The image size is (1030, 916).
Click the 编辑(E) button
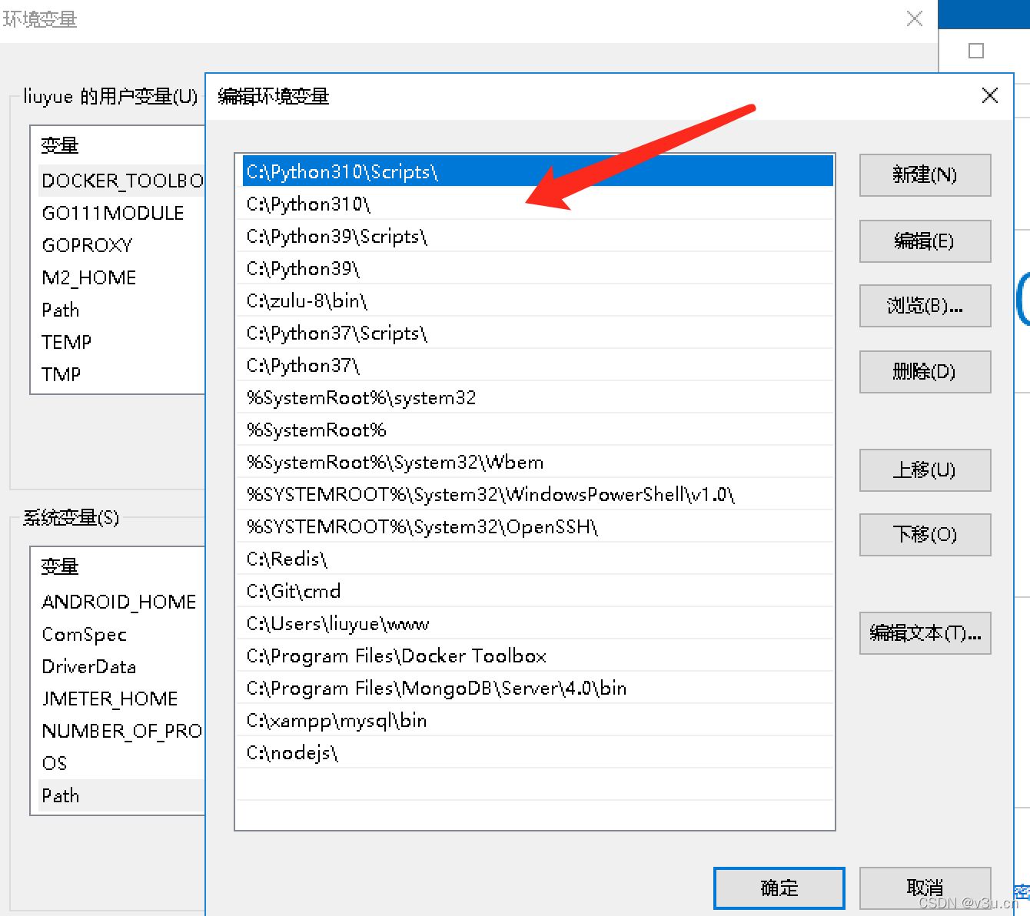point(925,241)
